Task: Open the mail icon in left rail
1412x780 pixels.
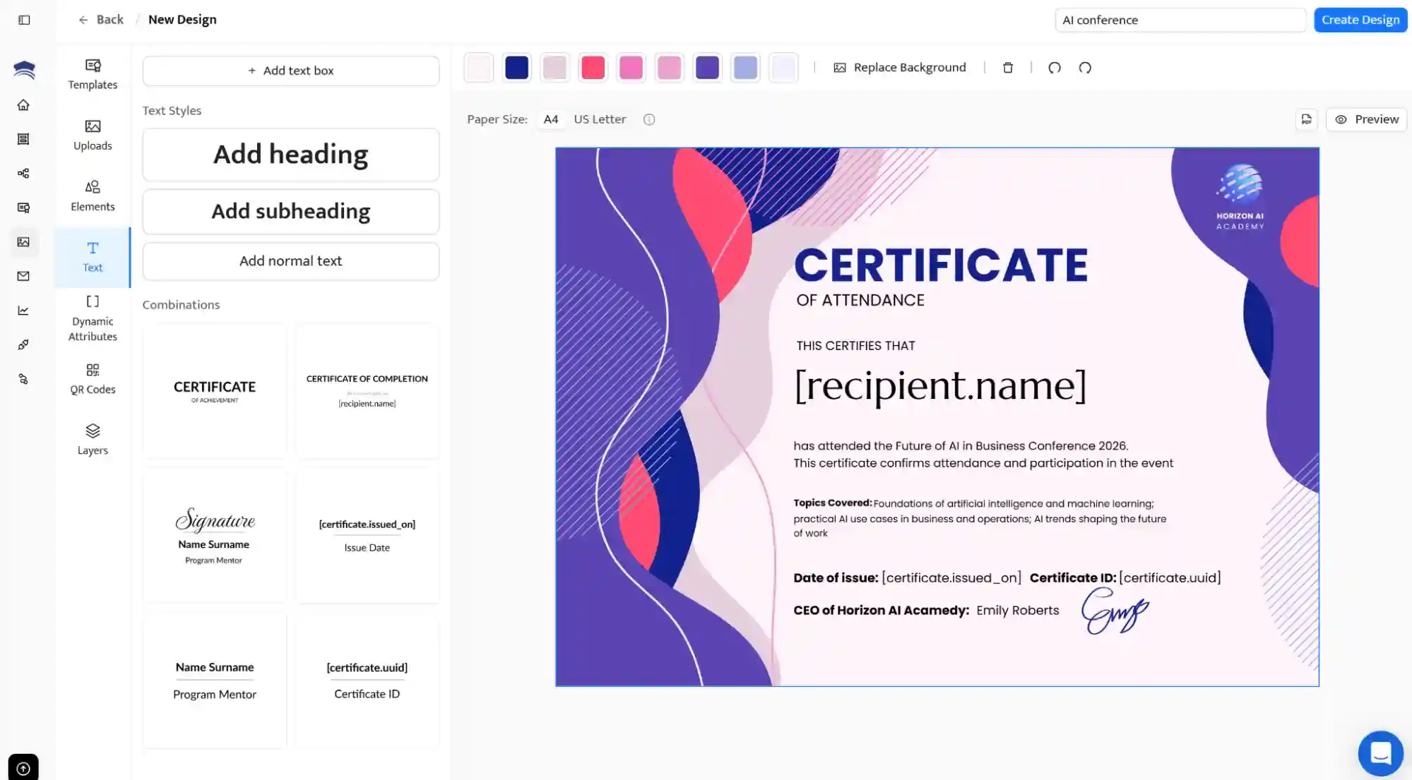Action: click(23, 276)
